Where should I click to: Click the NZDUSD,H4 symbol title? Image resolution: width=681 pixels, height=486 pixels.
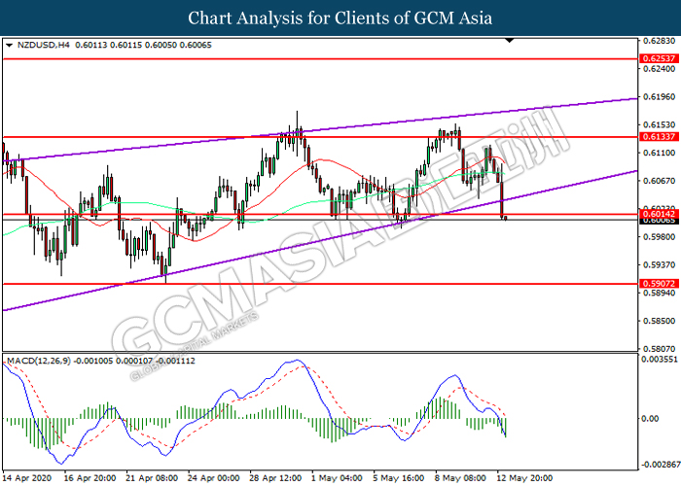coord(43,45)
